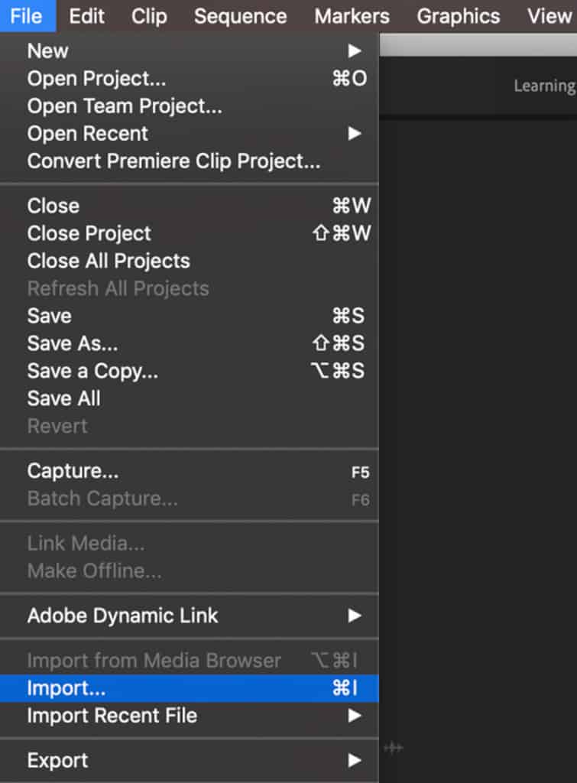
Task: Open the Edit menu
Action: (86, 16)
